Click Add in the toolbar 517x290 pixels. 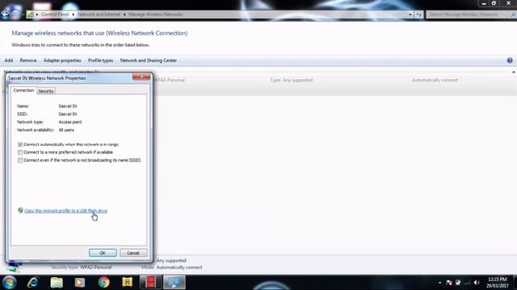tap(9, 60)
